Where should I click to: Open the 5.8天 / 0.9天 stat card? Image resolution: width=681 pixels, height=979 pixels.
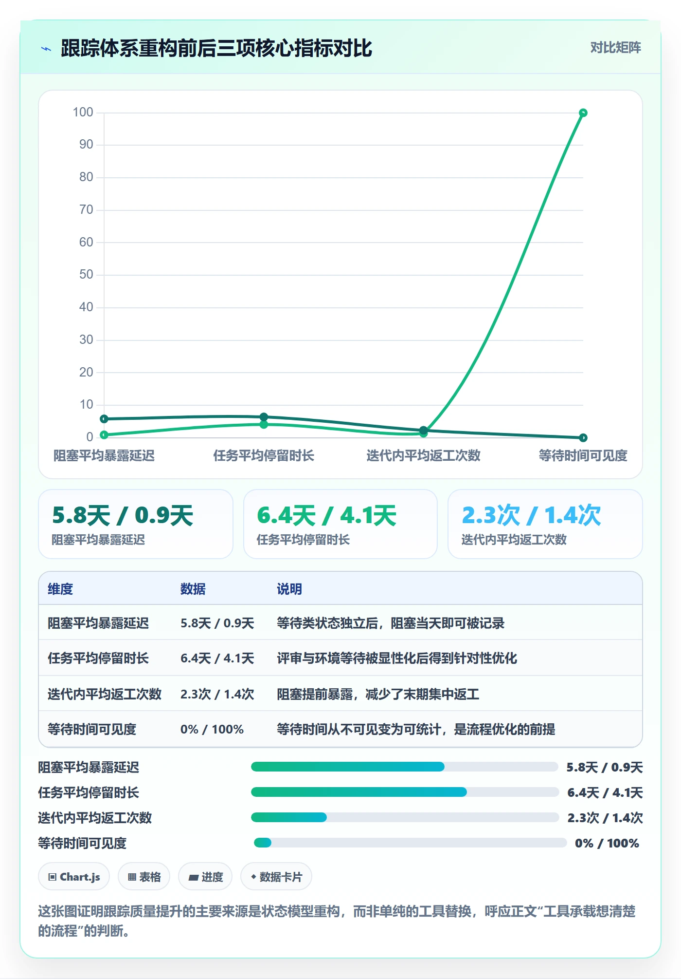coord(136,524)
